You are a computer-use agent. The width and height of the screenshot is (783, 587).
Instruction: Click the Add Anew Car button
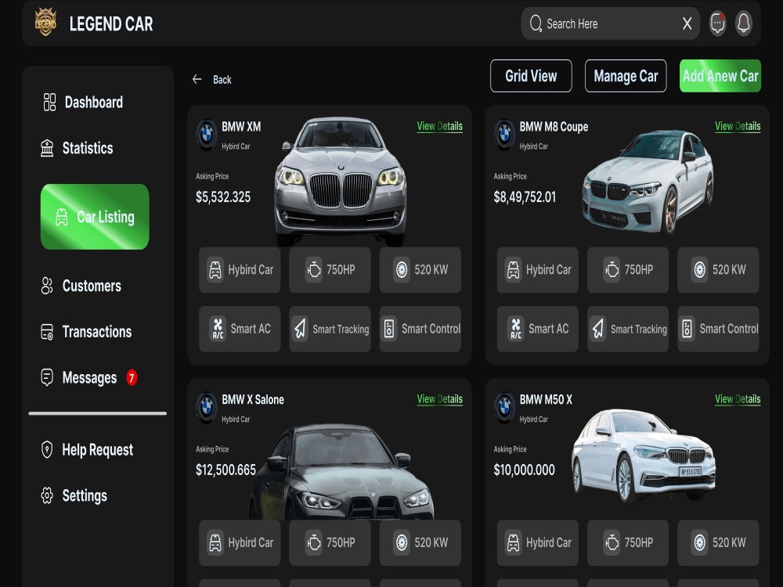720,76
